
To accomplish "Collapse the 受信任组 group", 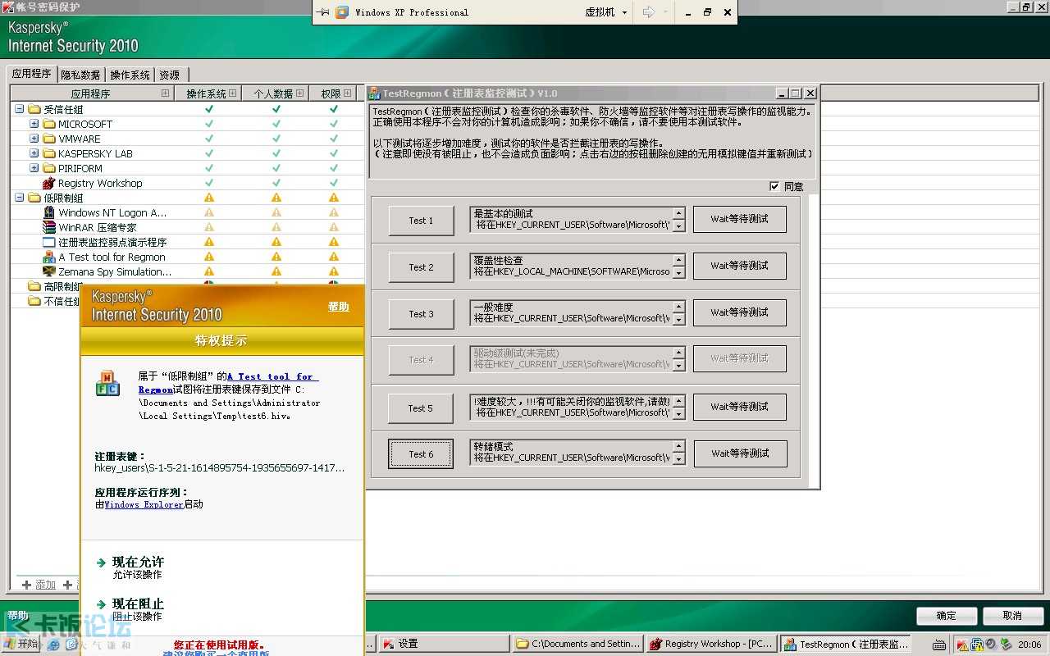I will coord(19,109).
